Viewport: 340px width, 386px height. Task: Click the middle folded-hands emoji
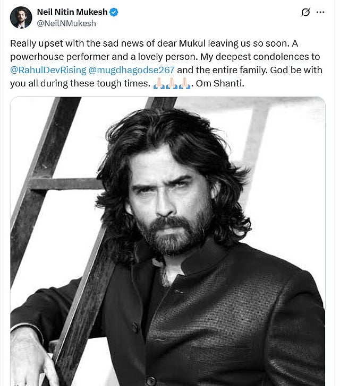172,83
